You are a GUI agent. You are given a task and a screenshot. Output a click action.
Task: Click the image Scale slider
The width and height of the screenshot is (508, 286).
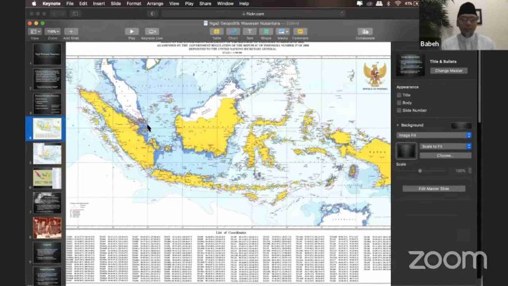(x=421, y=171)
